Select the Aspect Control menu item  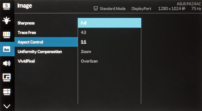click(x=46, y=42)
